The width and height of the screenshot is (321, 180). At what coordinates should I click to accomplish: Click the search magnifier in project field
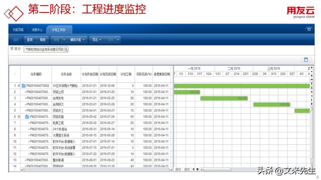[66, 49]
